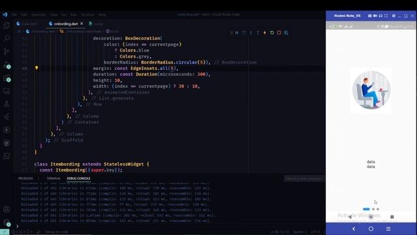The height and width of the screenshot is (235, 417).
Task: Switch to the third editor tab with green icon
Action: (x=96, y=23)
